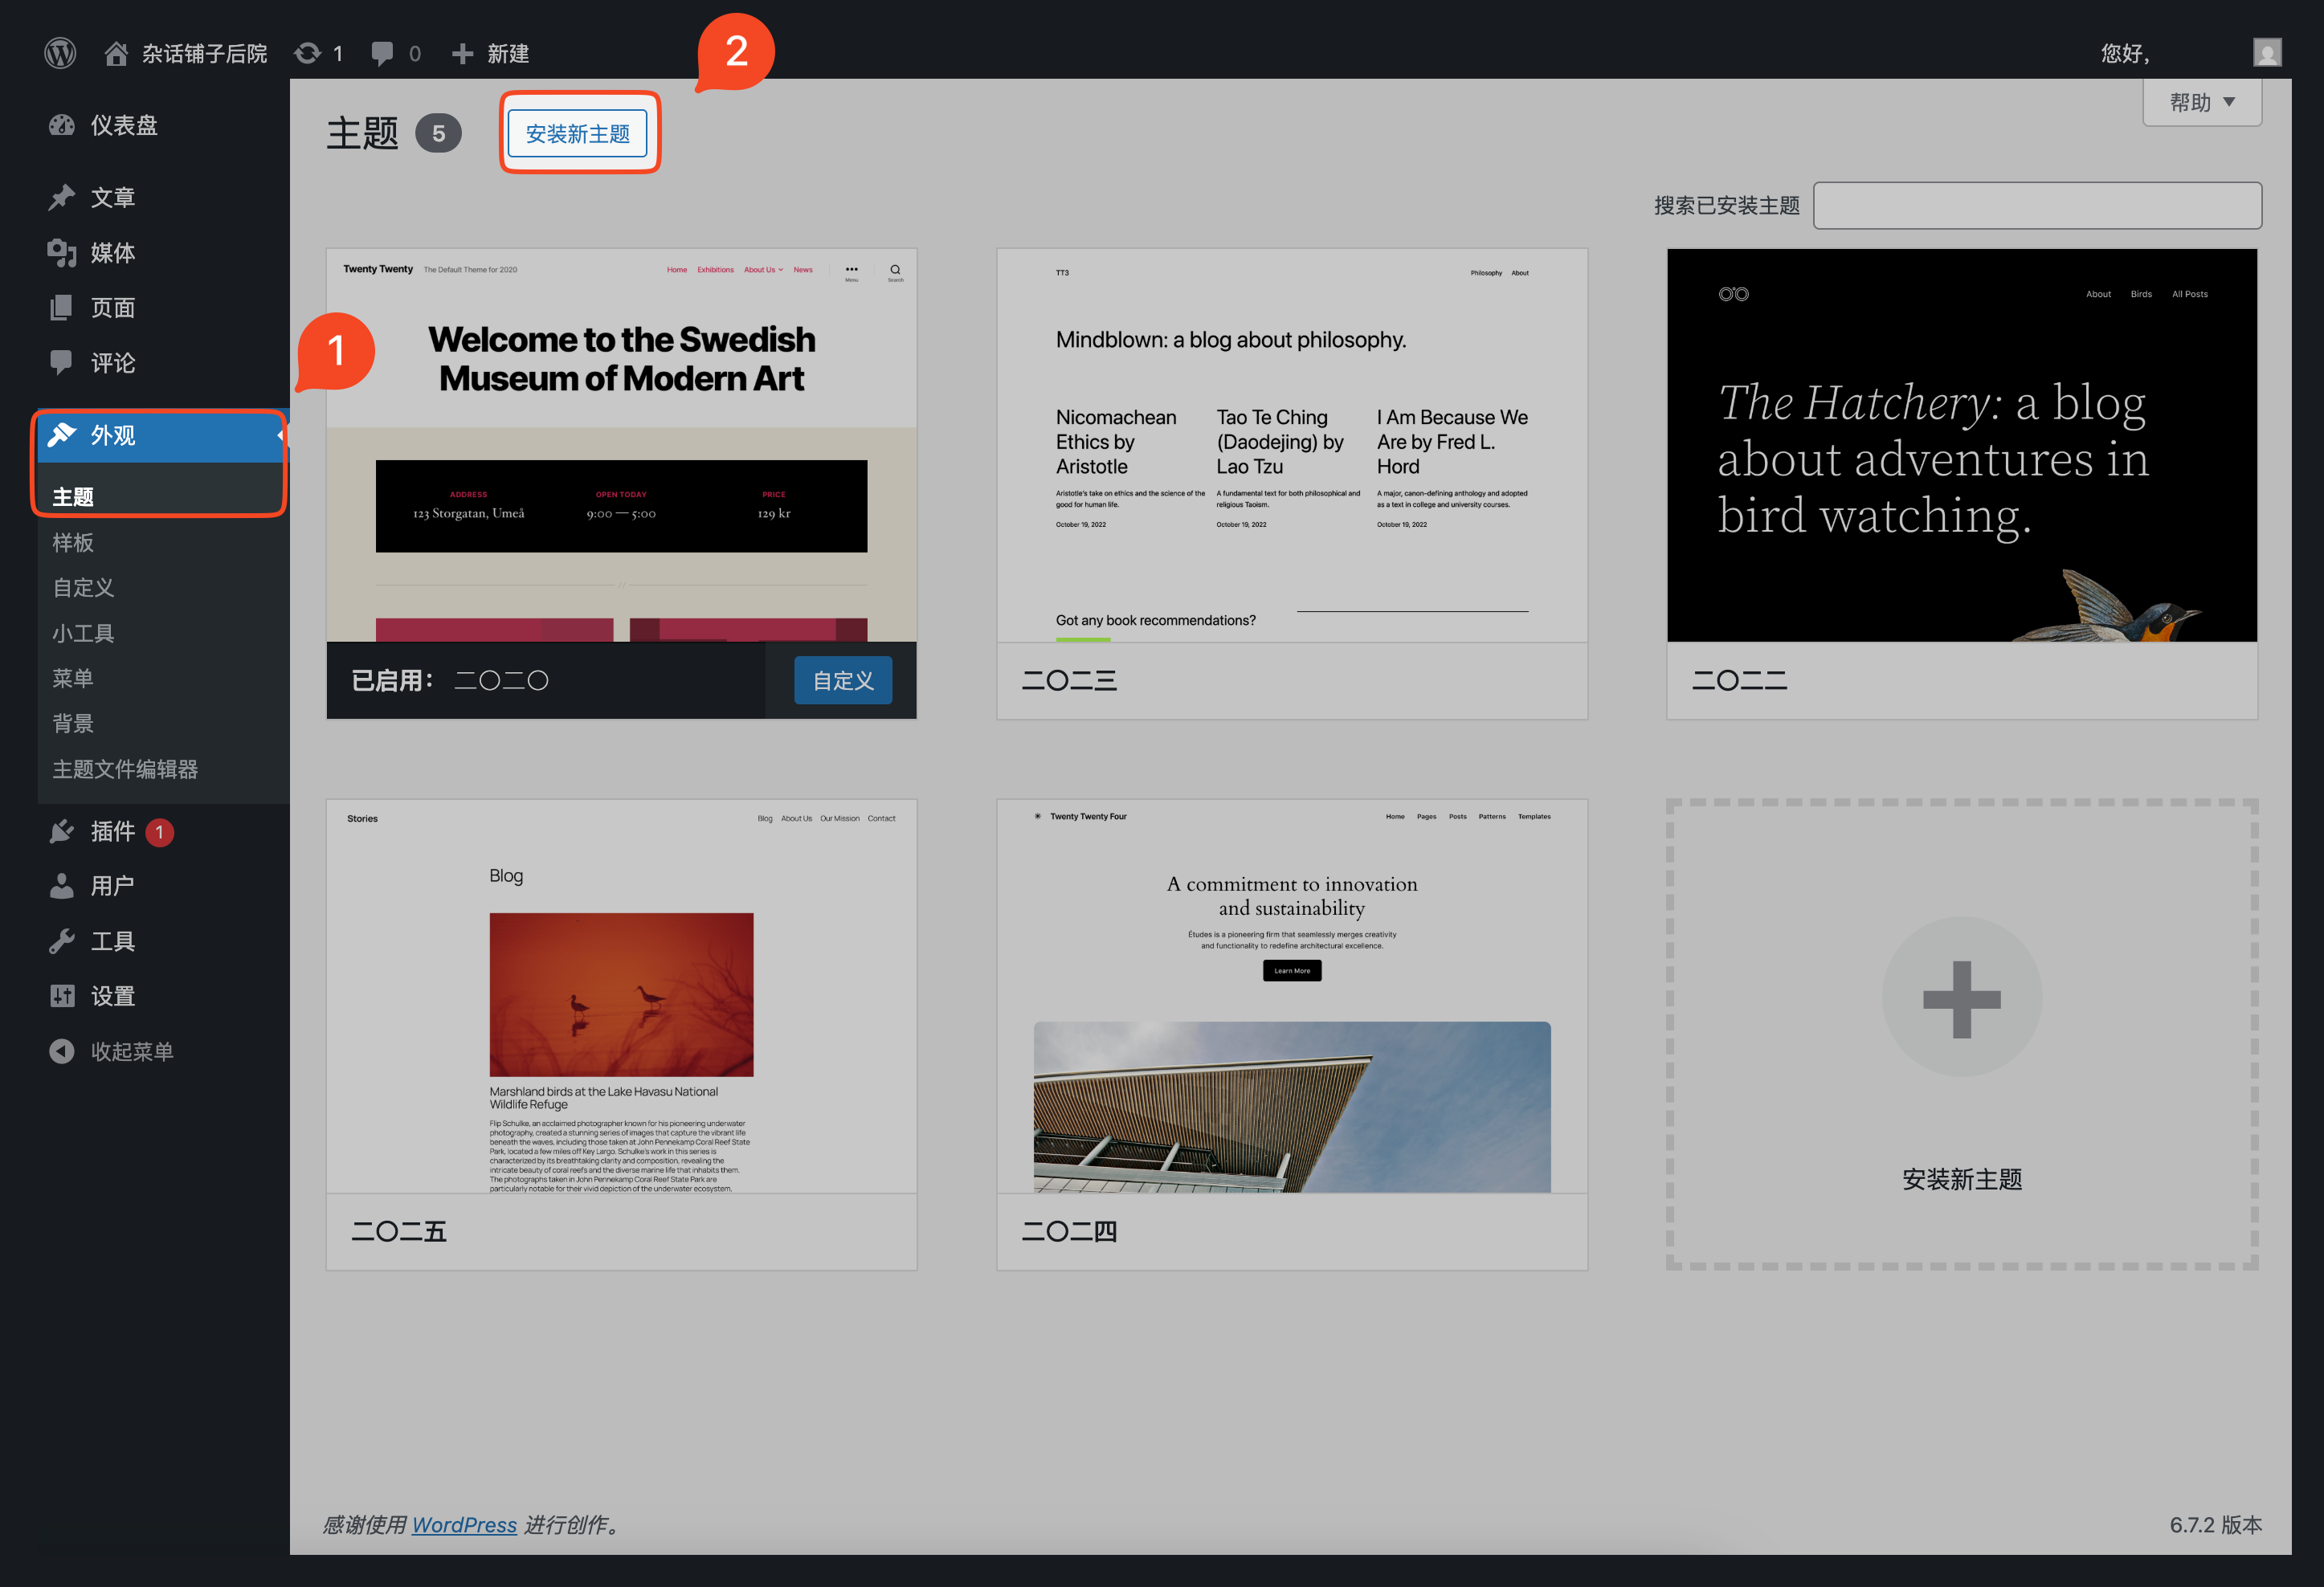Screen dimensions: 2324x1587
Task: Click user avatar in admin bar
Action: [x=2266, y=53]
